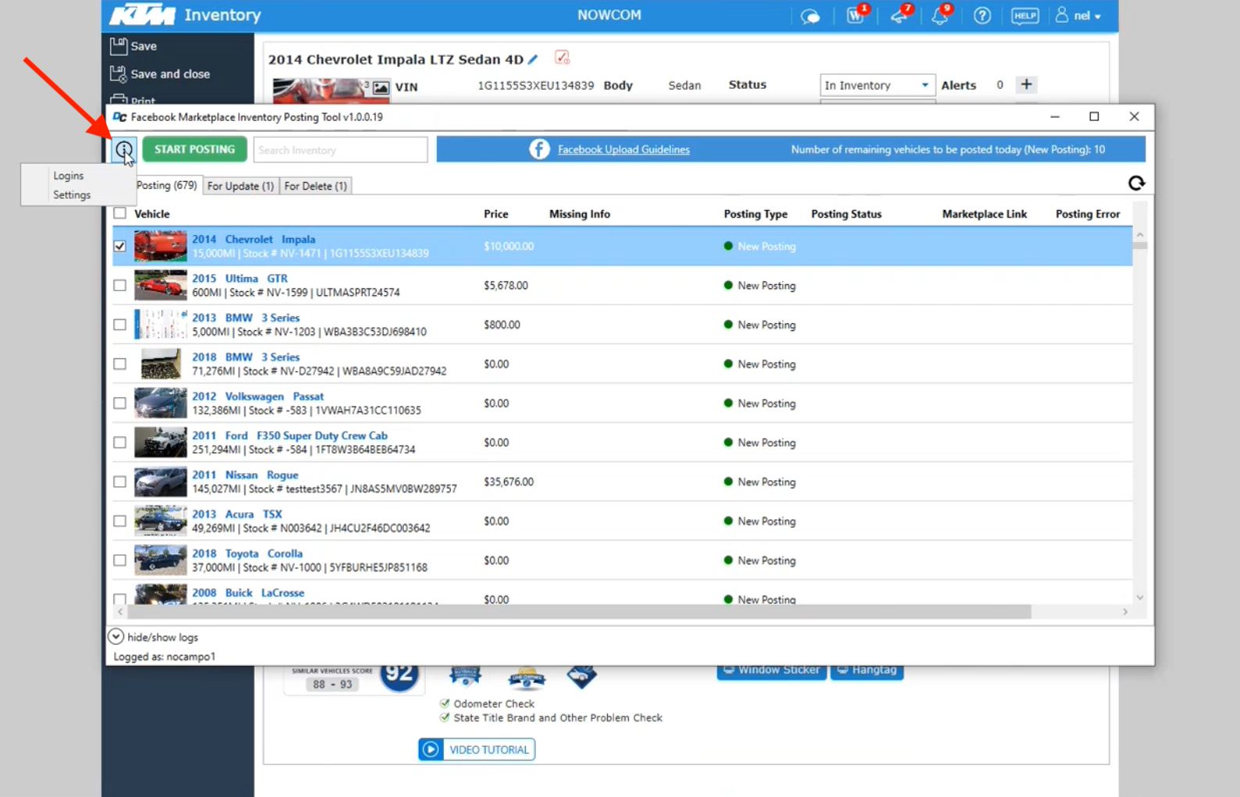Viewport: 1240px width, 797px height.
Task: Click the vehicle list scroll down arrow
Action: click(x=1140, y=598)
